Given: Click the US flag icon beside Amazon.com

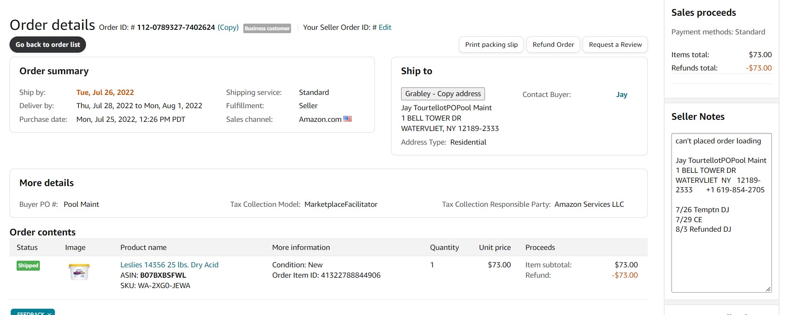Looking at the screenshot, I should point(348,119).
